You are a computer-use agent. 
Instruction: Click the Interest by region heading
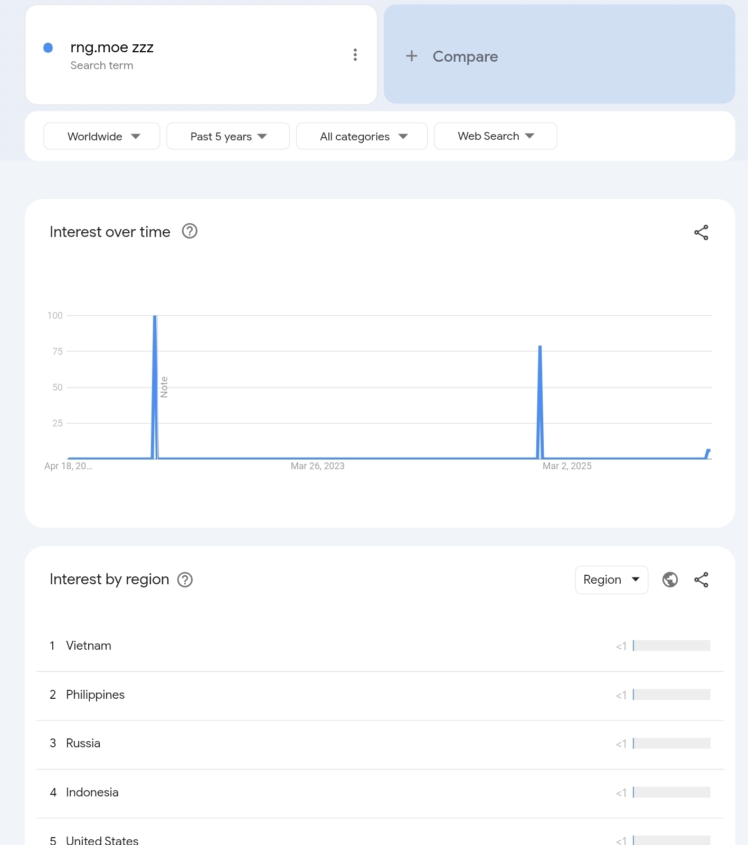pyautogui.click(x=109, y=580)
